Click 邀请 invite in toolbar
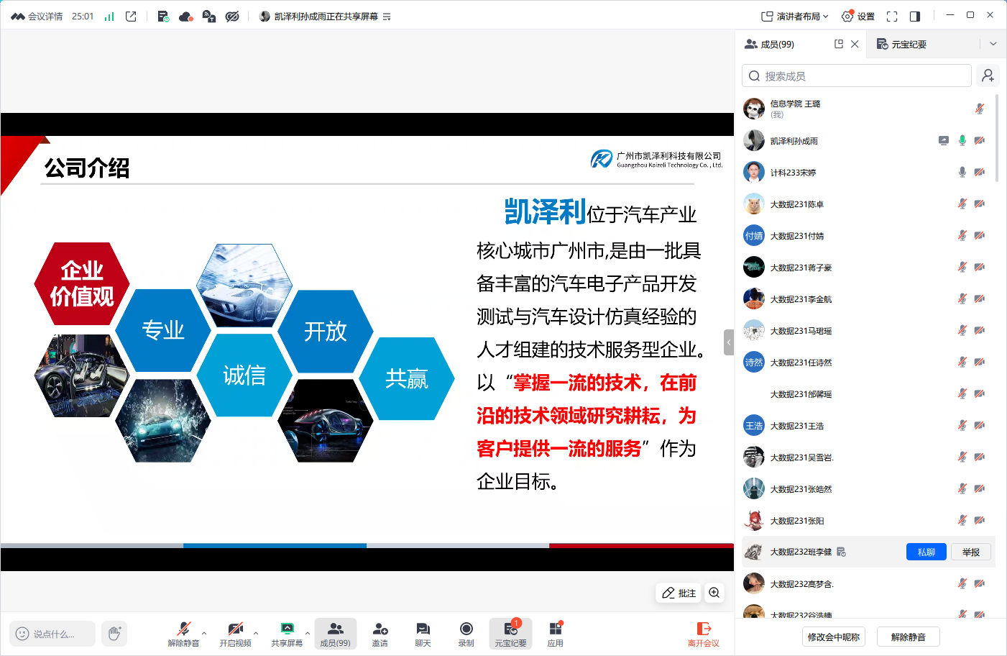This screenshot has width=1007, height=656. pyautogui.click(x=380, y=634)
